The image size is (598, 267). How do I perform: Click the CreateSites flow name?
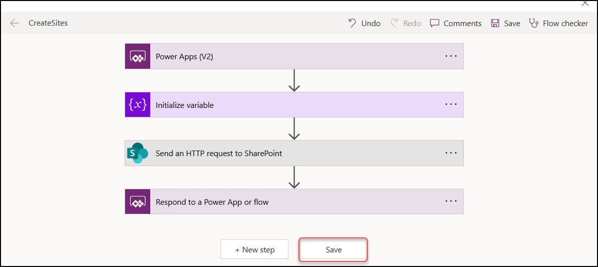48,23
